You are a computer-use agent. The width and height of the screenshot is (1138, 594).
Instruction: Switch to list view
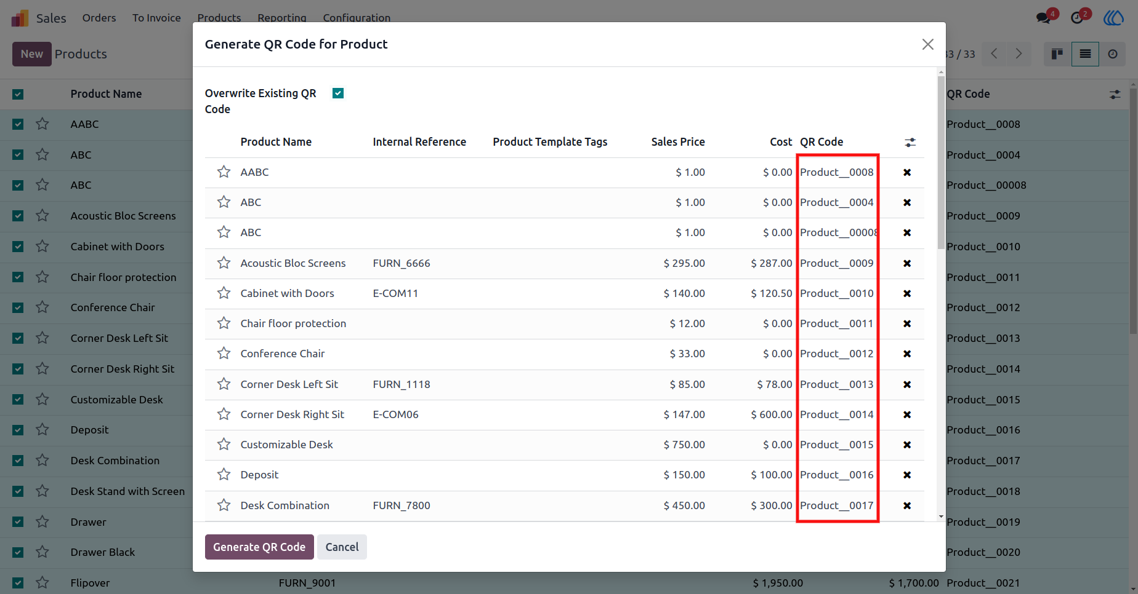[x=1085, y=54]
